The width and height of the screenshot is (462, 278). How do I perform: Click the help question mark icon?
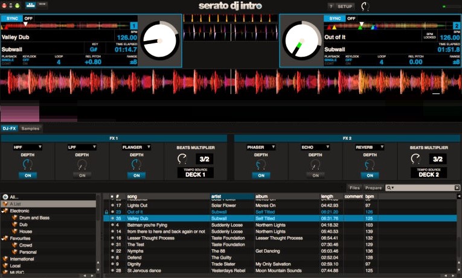click(331, 6)
